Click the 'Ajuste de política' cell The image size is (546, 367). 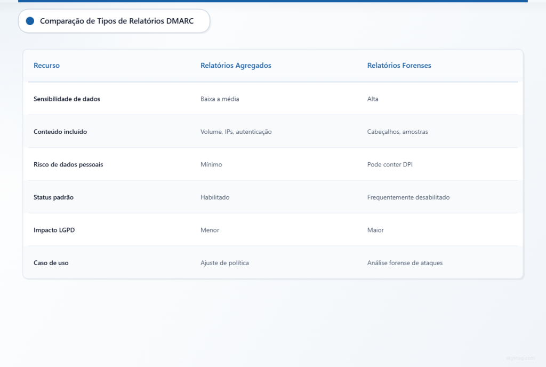224,263
